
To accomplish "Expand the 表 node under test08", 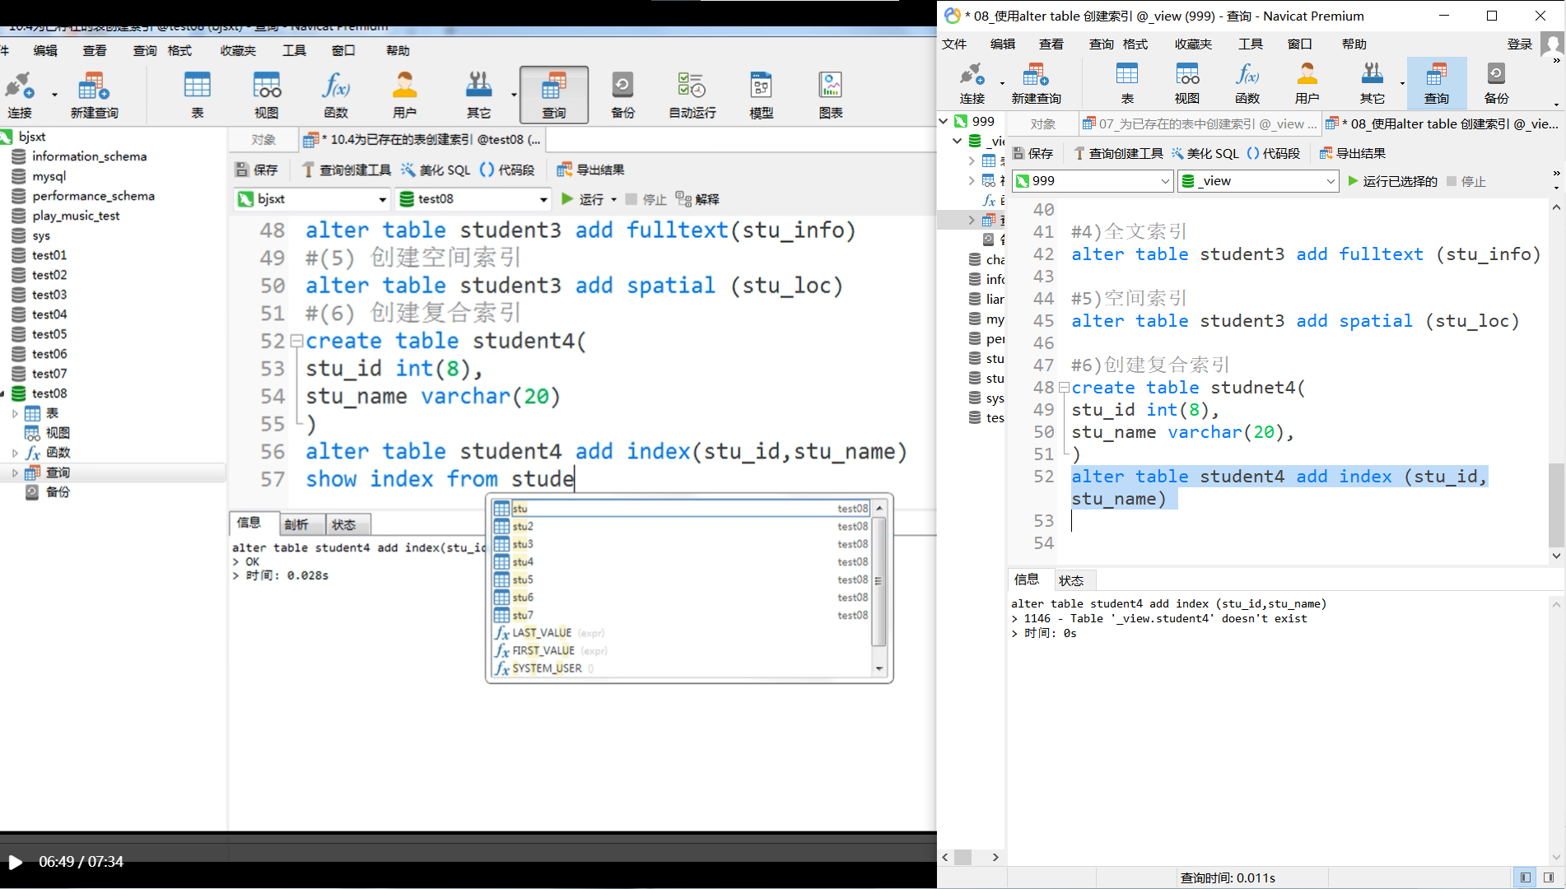I will (x=15, y=413).
